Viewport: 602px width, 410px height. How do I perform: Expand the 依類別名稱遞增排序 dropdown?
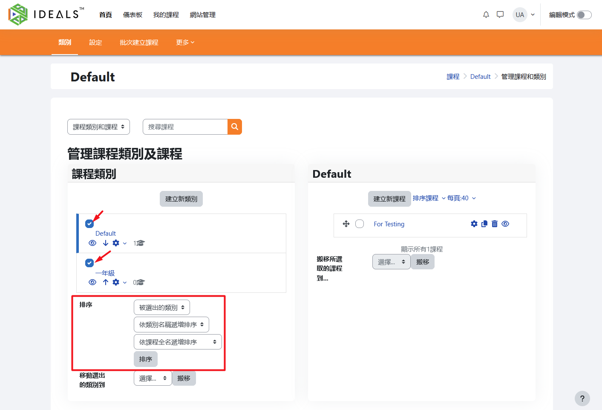point(171,325)
